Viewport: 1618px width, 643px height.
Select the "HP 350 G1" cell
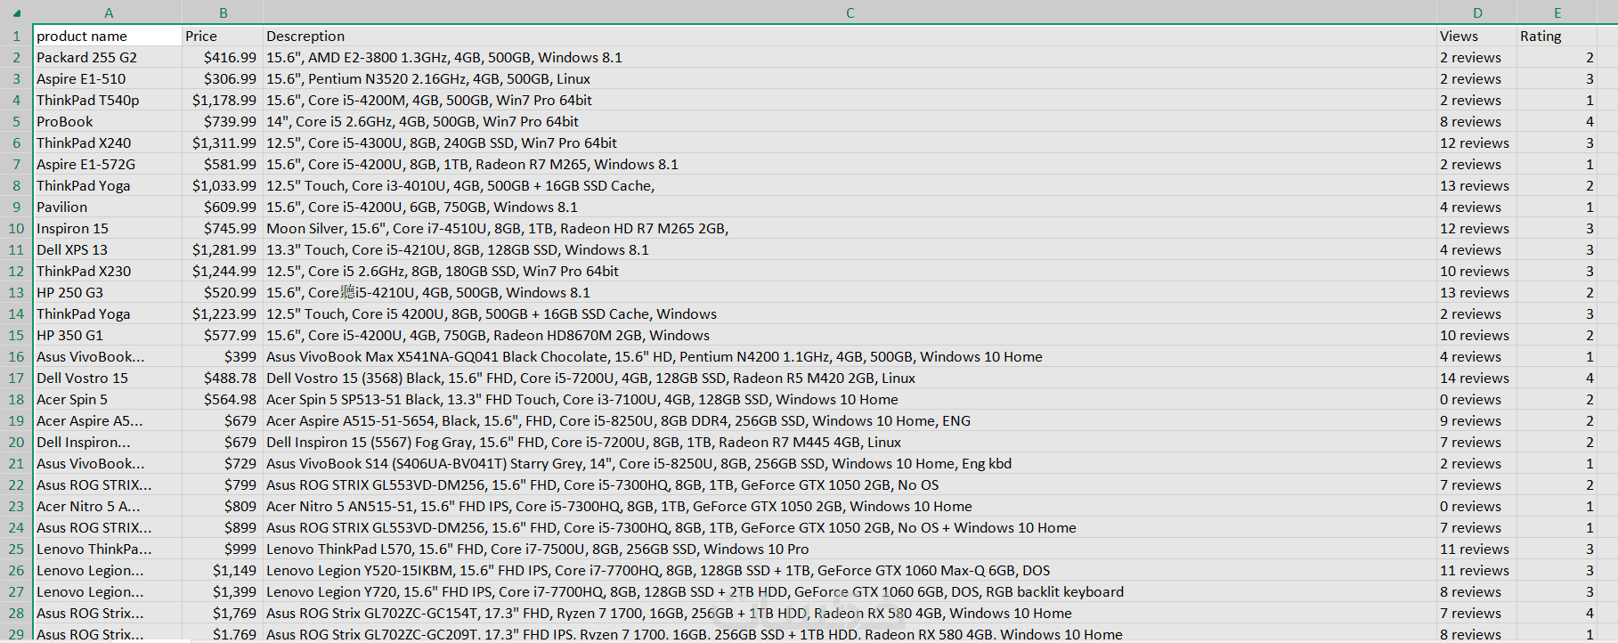pos(108,335)
